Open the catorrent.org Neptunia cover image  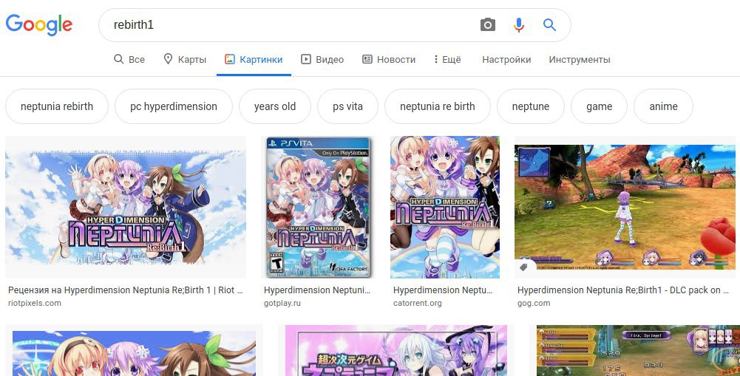[444, 207]
